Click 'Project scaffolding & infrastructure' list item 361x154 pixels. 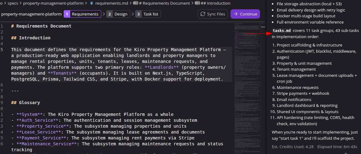point(309,45)
